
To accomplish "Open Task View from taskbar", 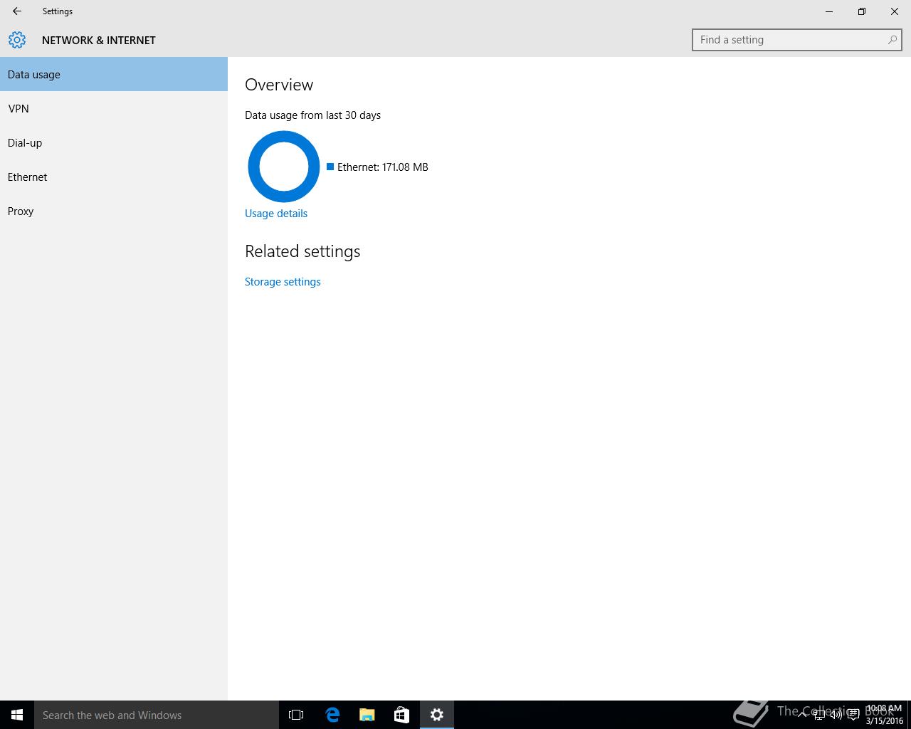I will click(296, 715).
